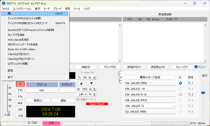Click the up arrow frequency button
The width and height of the screenshot is (210, 126).
click(81, 83)
